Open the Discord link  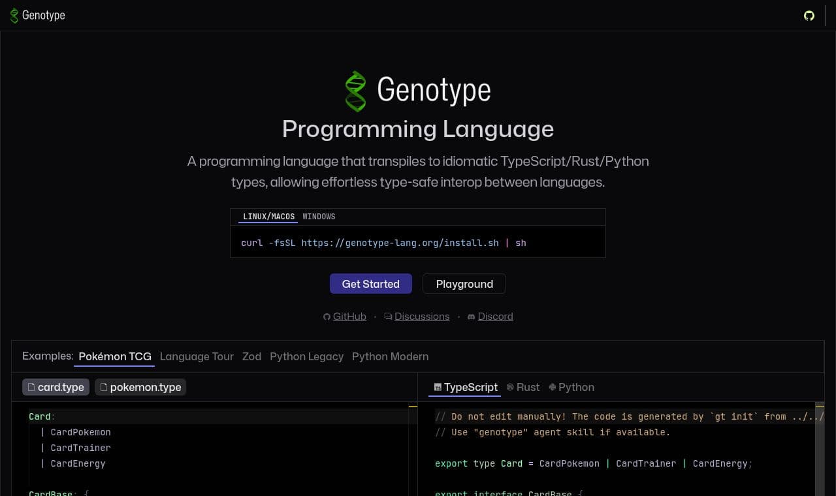(495, 317)
